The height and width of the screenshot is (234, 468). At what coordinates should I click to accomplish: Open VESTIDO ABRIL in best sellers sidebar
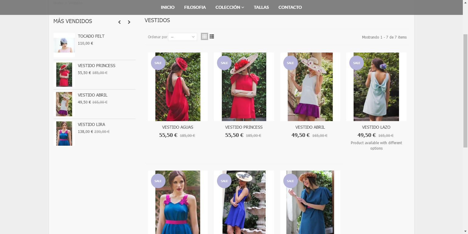93,95
